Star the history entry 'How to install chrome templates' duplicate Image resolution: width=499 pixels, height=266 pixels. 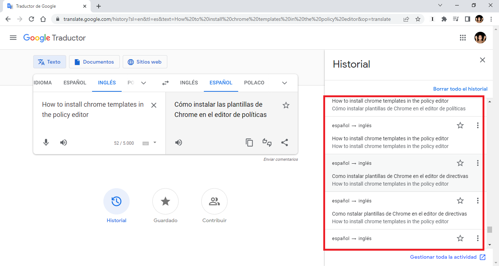(460, 125)
